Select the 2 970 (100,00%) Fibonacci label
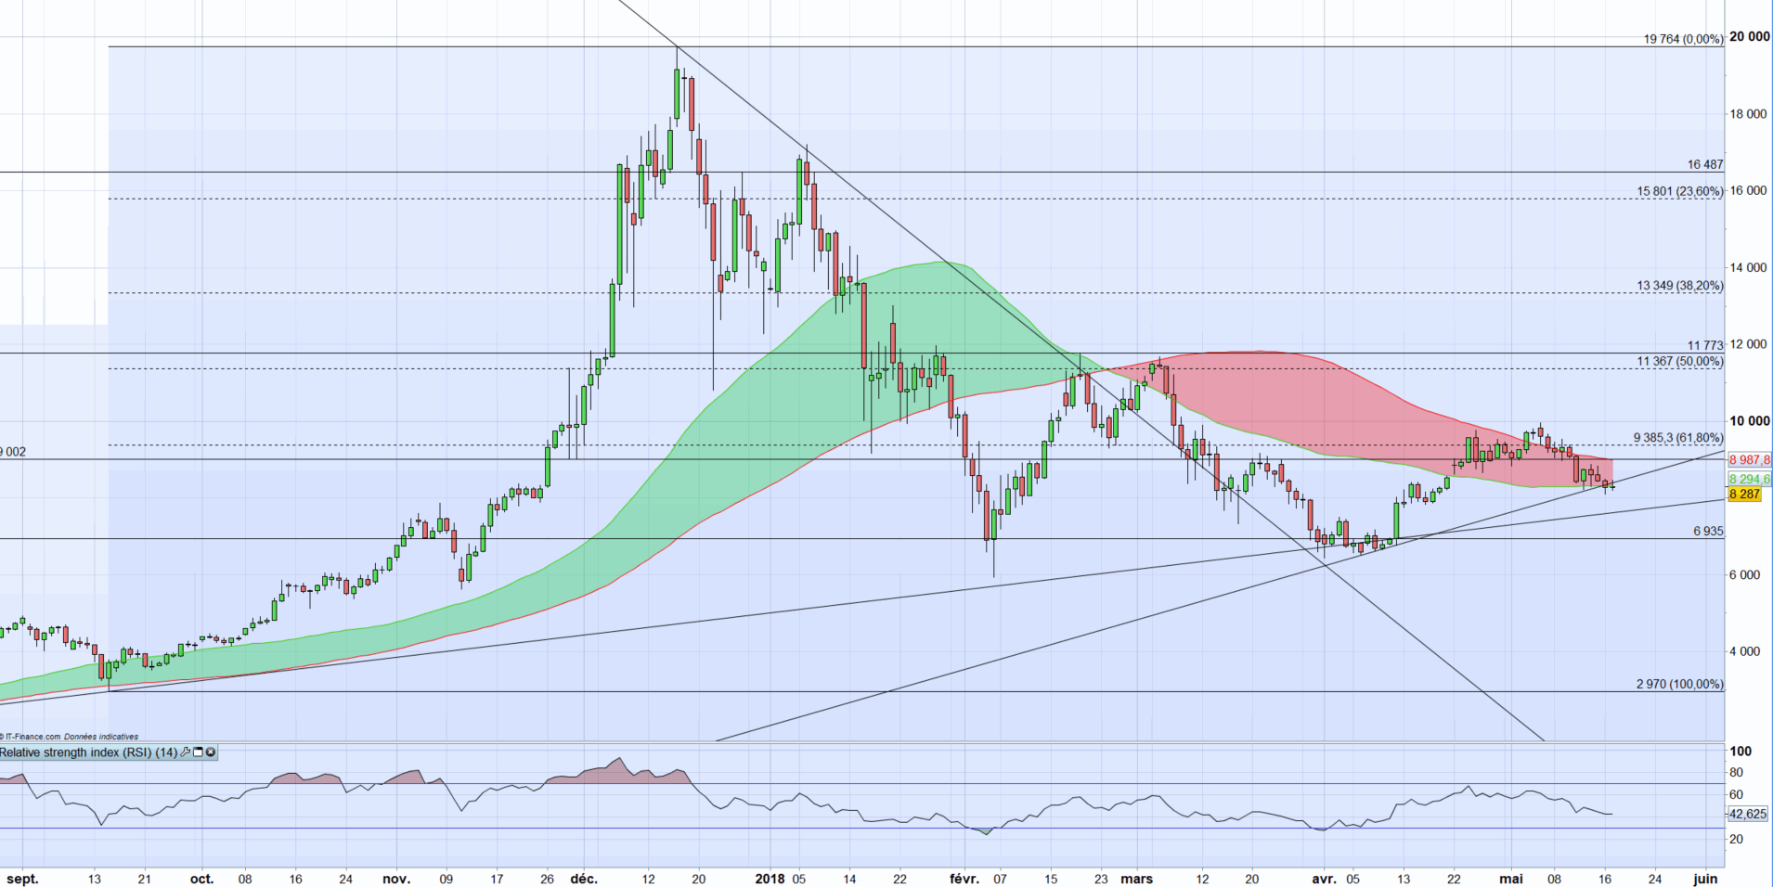 pyautogui.click(x=1680, y=684)
